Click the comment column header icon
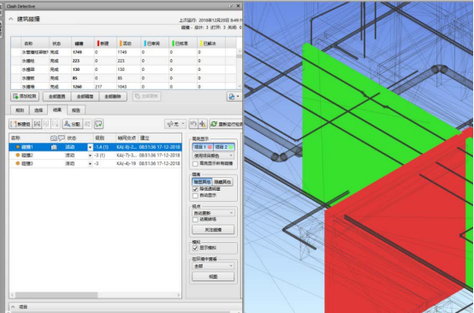 click(x=62, y=138)
